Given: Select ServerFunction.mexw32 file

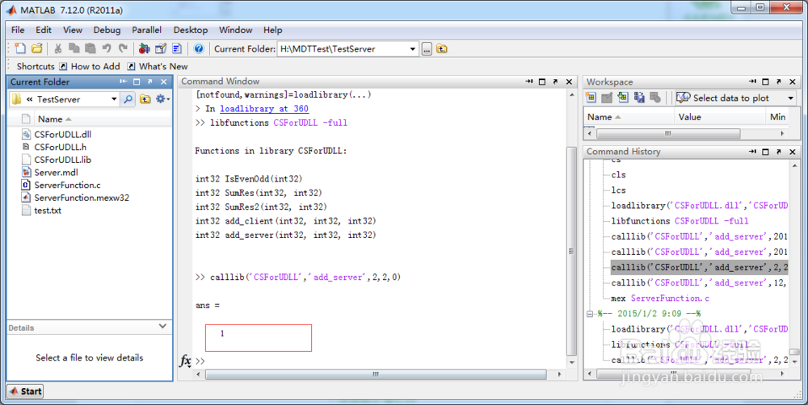Looking at the screenshot, I should [x=75, y=198].
